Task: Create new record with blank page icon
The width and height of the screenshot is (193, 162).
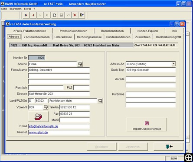Action: 55,15
